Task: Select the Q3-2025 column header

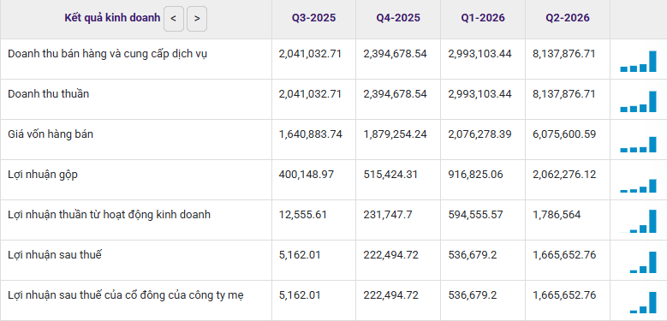Action: 313,18
